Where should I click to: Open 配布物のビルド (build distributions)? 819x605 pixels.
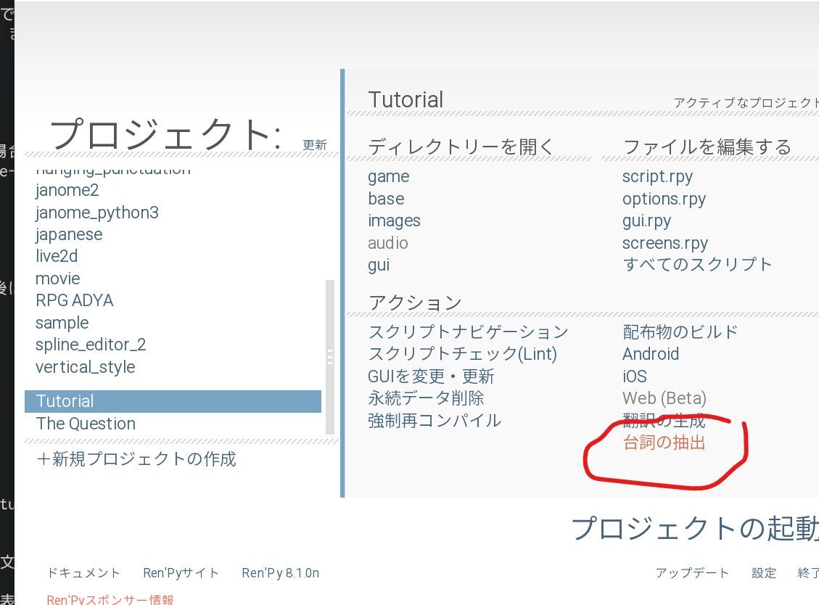point(679,332)
